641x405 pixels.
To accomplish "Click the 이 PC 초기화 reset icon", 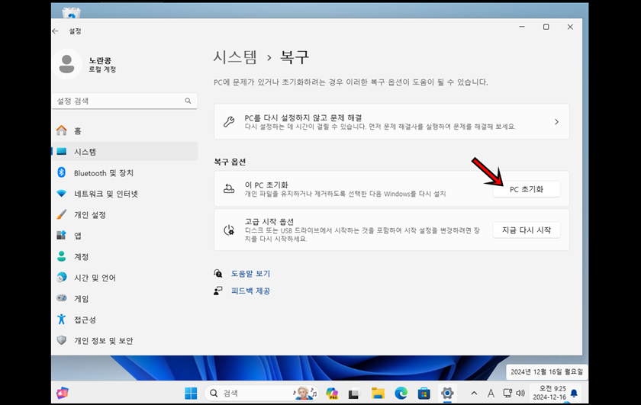I will 229,189.
